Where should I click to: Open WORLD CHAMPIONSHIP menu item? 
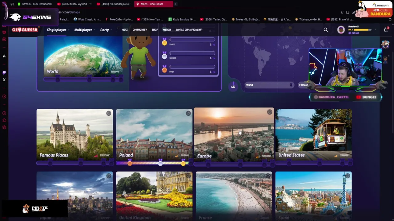[189, 30]
